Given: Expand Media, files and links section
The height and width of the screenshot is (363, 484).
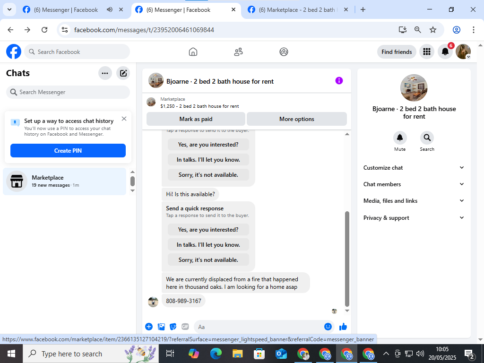Looking at the screenshot, I should pos(414,200).
